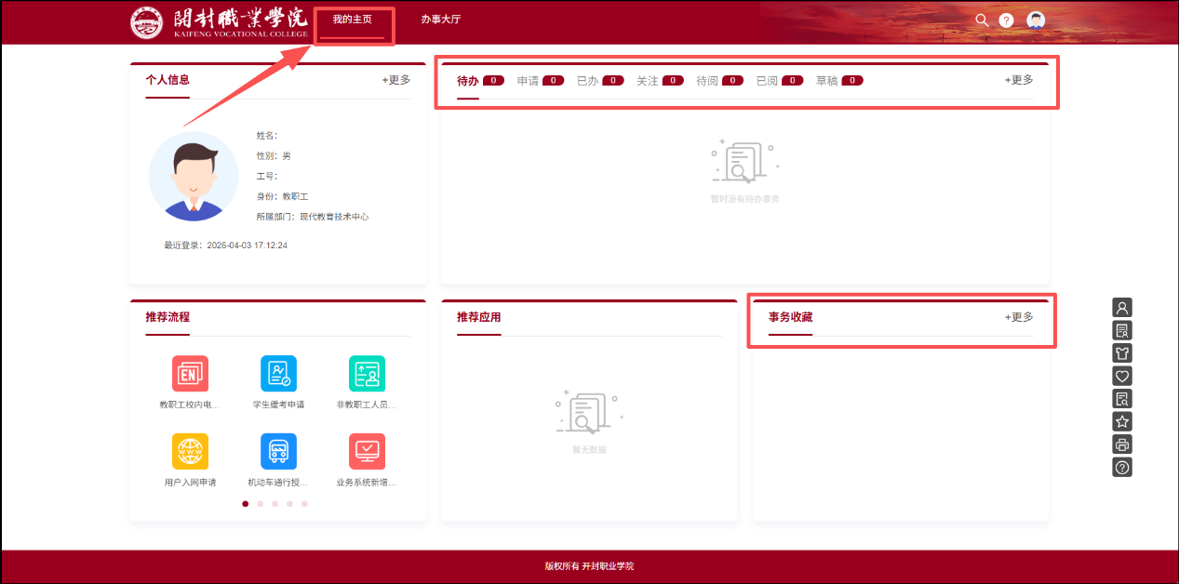Click the Kaifeng Vocational College logo
1179x584 pixels.
219,21
